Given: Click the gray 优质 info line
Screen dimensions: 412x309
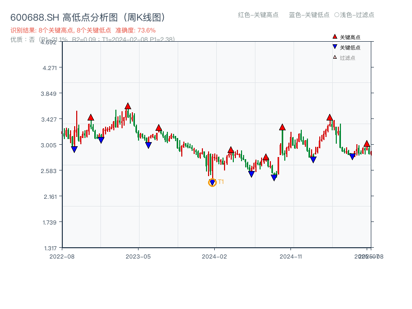Looking at the screenshot, I should click(93, 39).
